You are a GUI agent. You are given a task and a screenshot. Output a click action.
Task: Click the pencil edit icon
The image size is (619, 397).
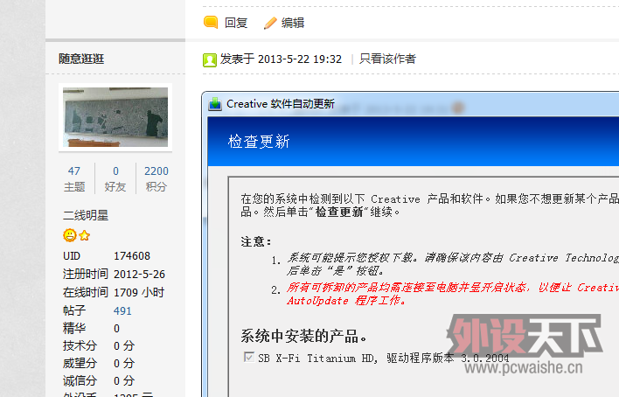[x=270, y=23]
